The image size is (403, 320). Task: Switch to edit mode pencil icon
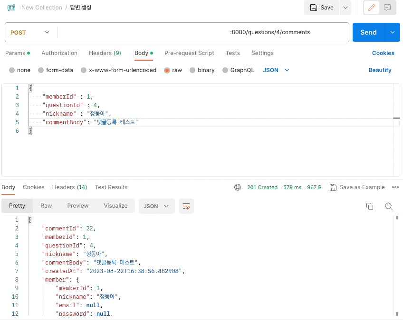[371, 8]
